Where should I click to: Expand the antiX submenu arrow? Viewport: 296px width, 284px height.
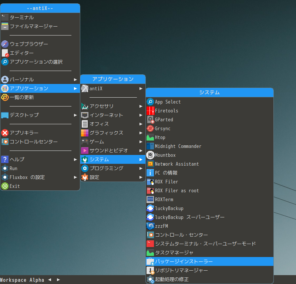click(141, 88)
